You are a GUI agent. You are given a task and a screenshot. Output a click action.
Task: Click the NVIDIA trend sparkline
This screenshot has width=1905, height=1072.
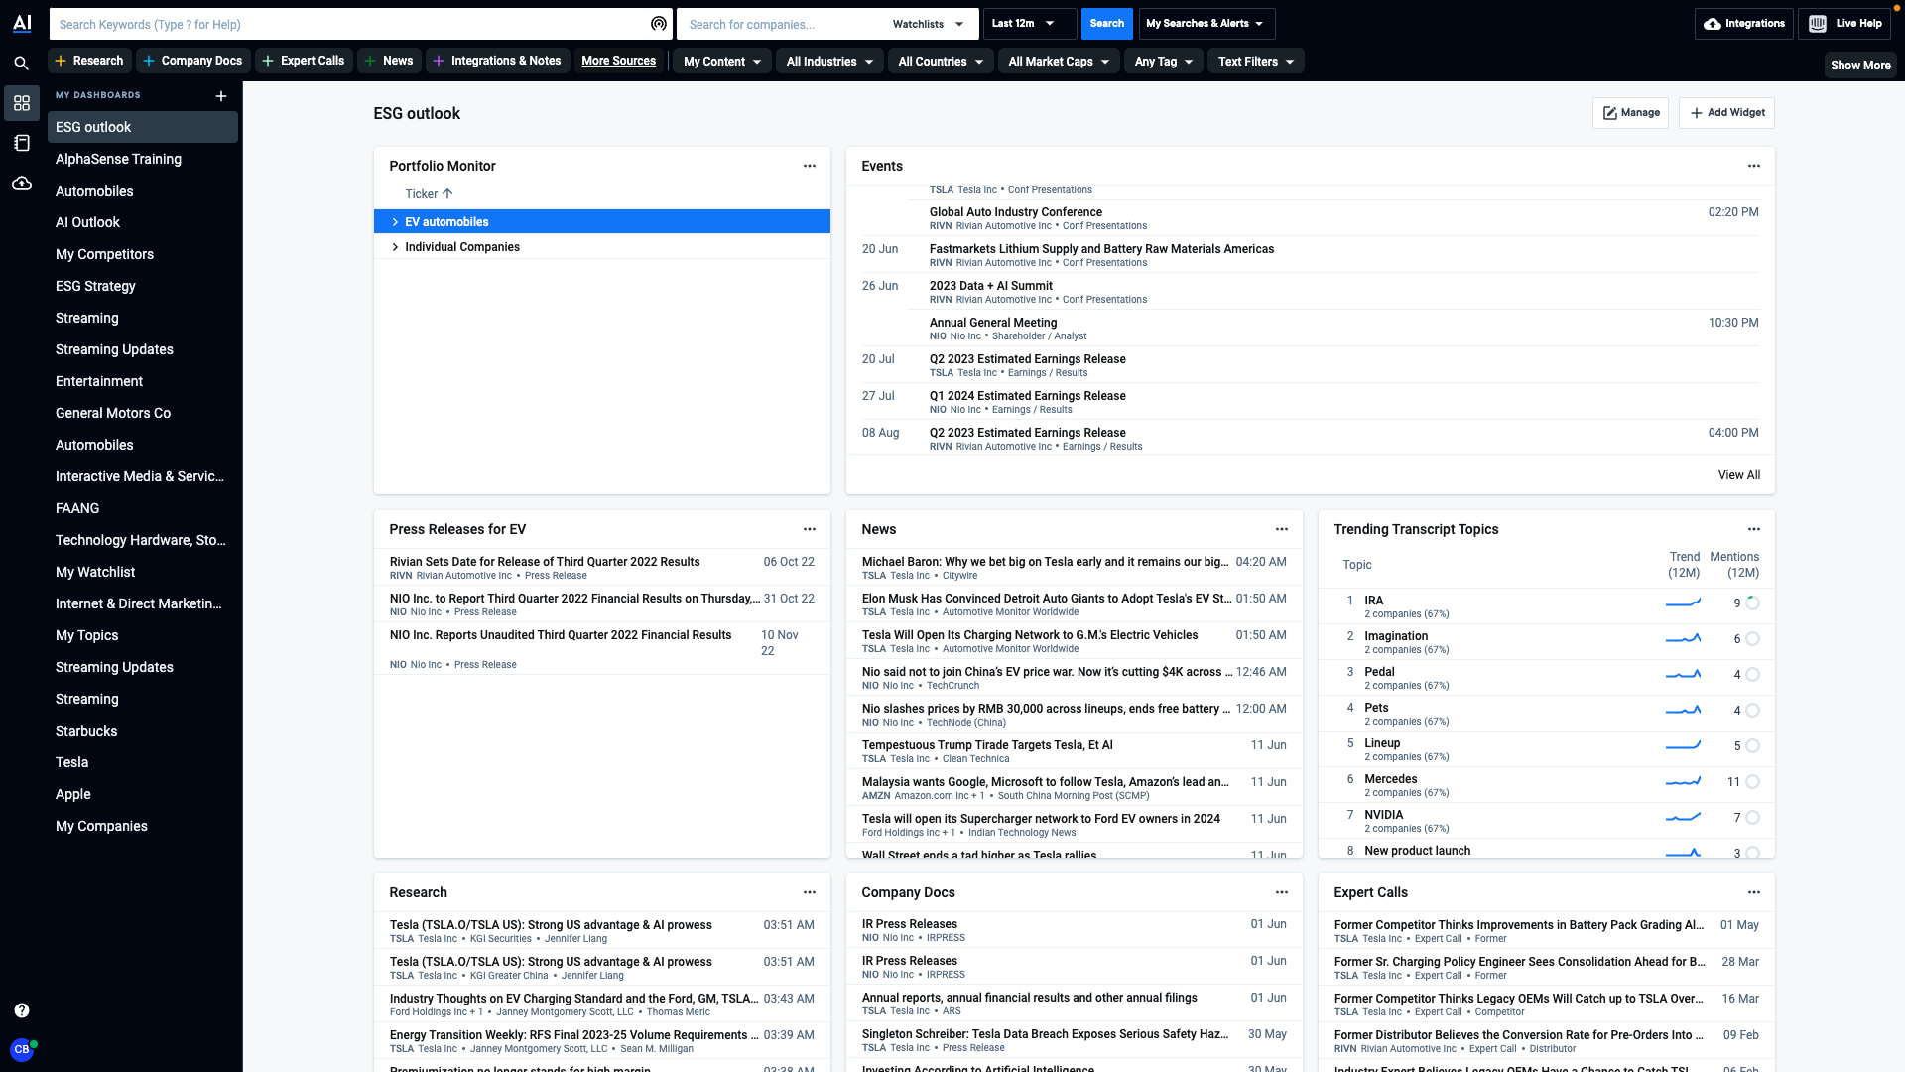point(1683,817)
